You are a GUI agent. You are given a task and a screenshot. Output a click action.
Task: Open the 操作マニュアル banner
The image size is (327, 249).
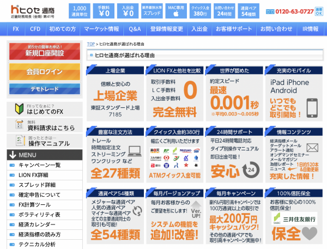(45, 141)
